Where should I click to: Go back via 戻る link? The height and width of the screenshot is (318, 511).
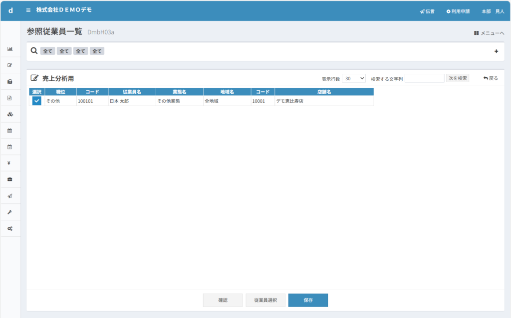tap(491, 78)
